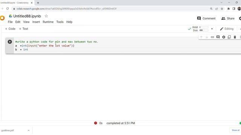Open browser extensions puzzle icon
The height and width of the screenshot is (135, 241).
click(229, 9)
